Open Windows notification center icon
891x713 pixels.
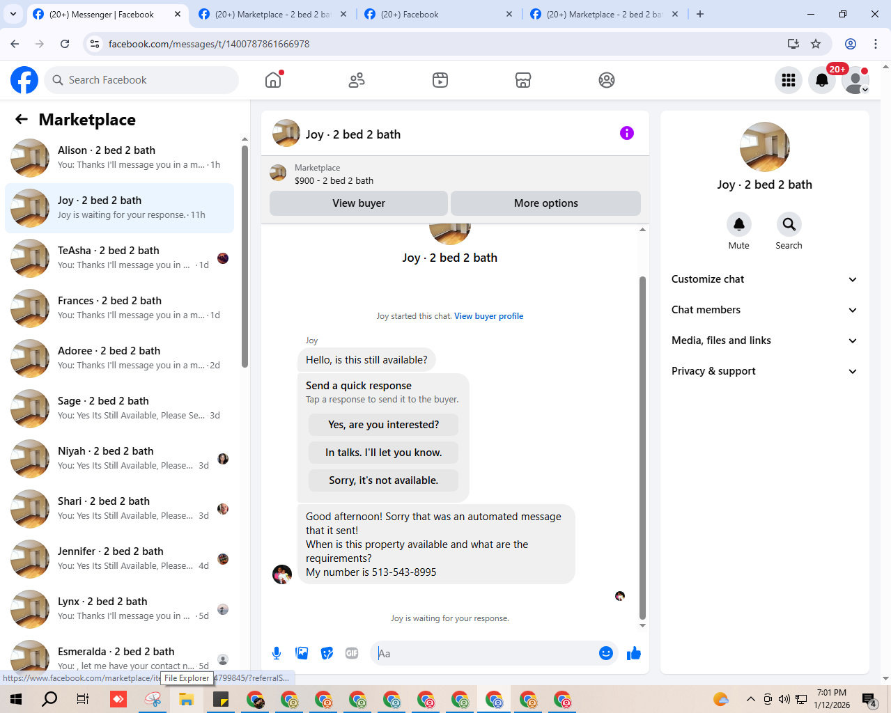tap(869, 699)
